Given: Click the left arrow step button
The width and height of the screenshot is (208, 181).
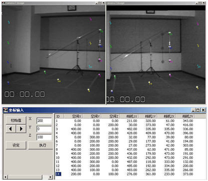Looking at the screenshot, I should click(11, 129).
